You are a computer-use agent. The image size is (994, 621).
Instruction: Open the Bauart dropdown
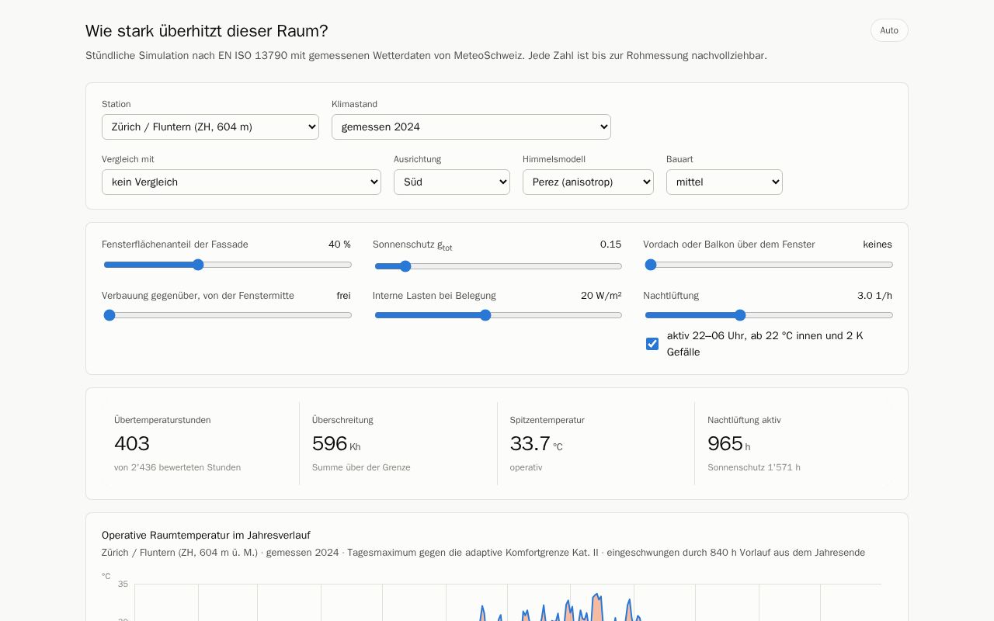coord(725,182)
